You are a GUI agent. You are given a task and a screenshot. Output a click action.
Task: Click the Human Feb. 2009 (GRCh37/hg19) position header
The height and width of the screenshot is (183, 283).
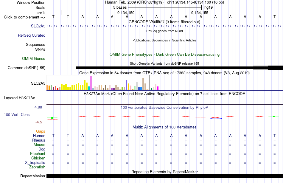[x=134, y=2]
